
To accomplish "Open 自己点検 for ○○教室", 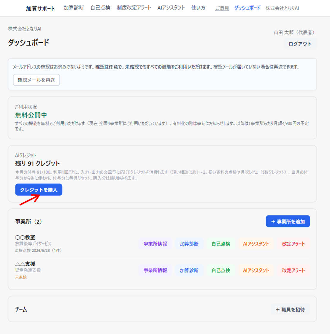I will [221, 244].
